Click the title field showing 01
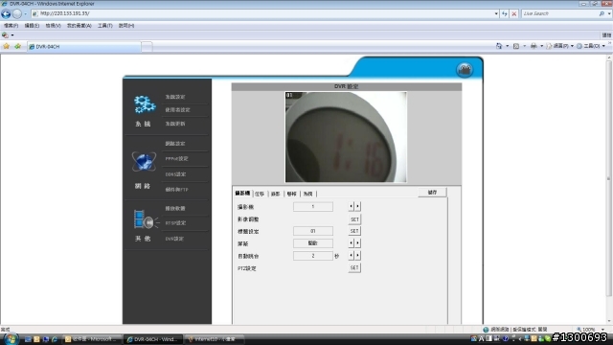The image size is (613, 345). click(x=313, y=231)
